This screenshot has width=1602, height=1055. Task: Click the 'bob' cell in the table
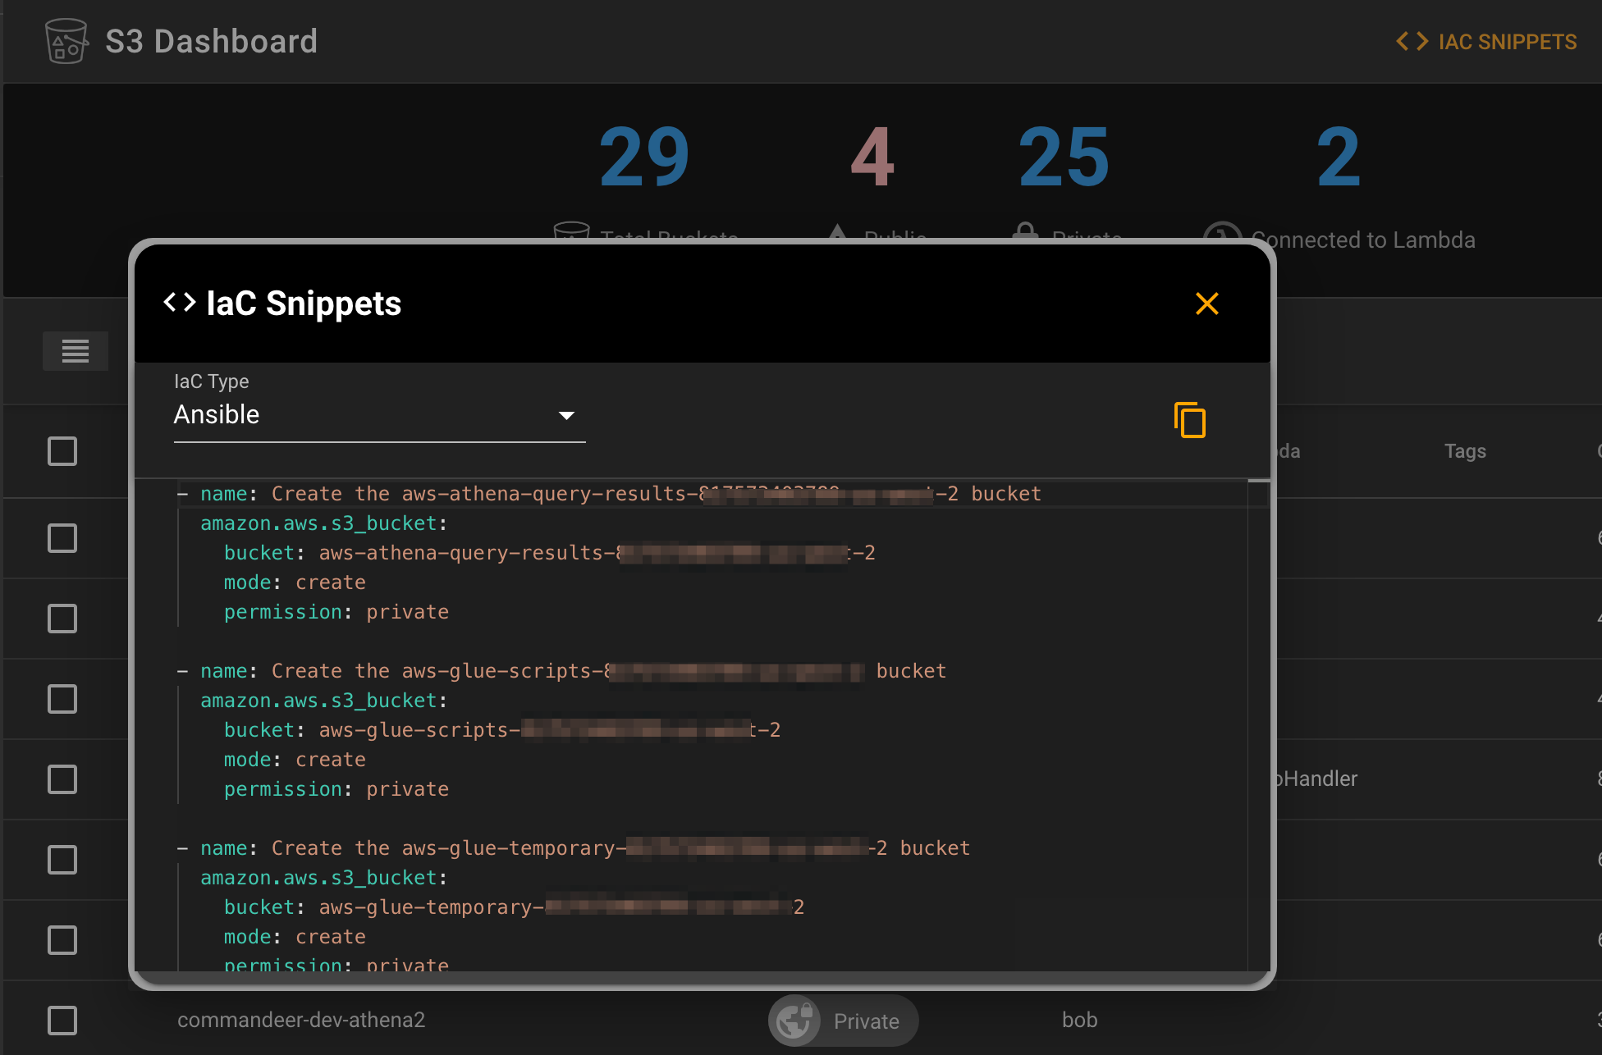pos(1079,1020)
